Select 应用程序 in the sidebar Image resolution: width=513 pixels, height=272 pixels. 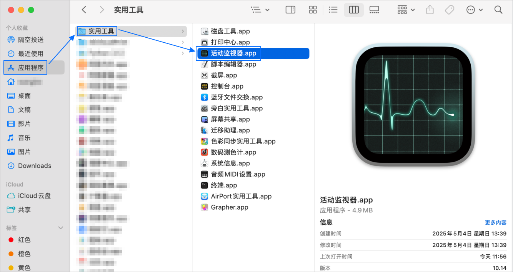click(30, 67)
